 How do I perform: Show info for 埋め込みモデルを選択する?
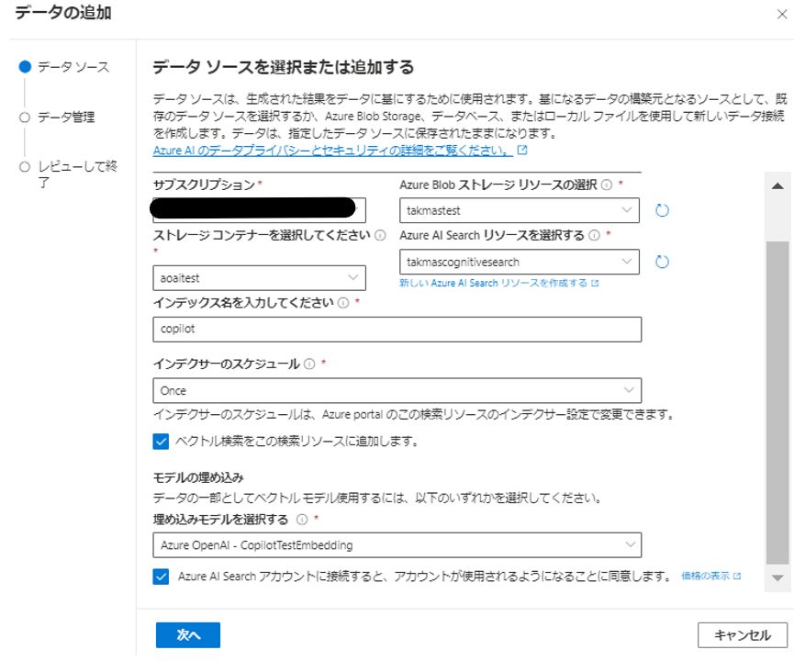(302, 520)
